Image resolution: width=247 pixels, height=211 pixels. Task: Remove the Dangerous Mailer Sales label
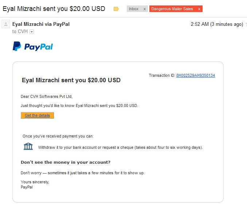click(x=199, y=9)
